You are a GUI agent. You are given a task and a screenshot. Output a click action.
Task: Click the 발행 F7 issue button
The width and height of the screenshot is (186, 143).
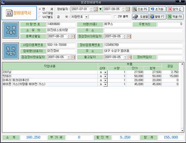coord(158,16)
